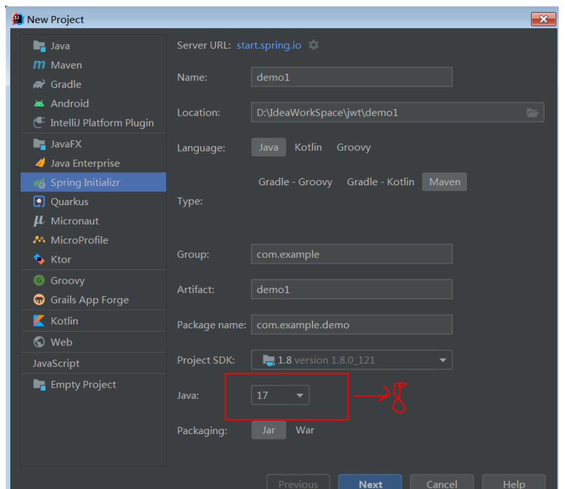Select War packaging

pyautogui.click(x=305, y=430)
